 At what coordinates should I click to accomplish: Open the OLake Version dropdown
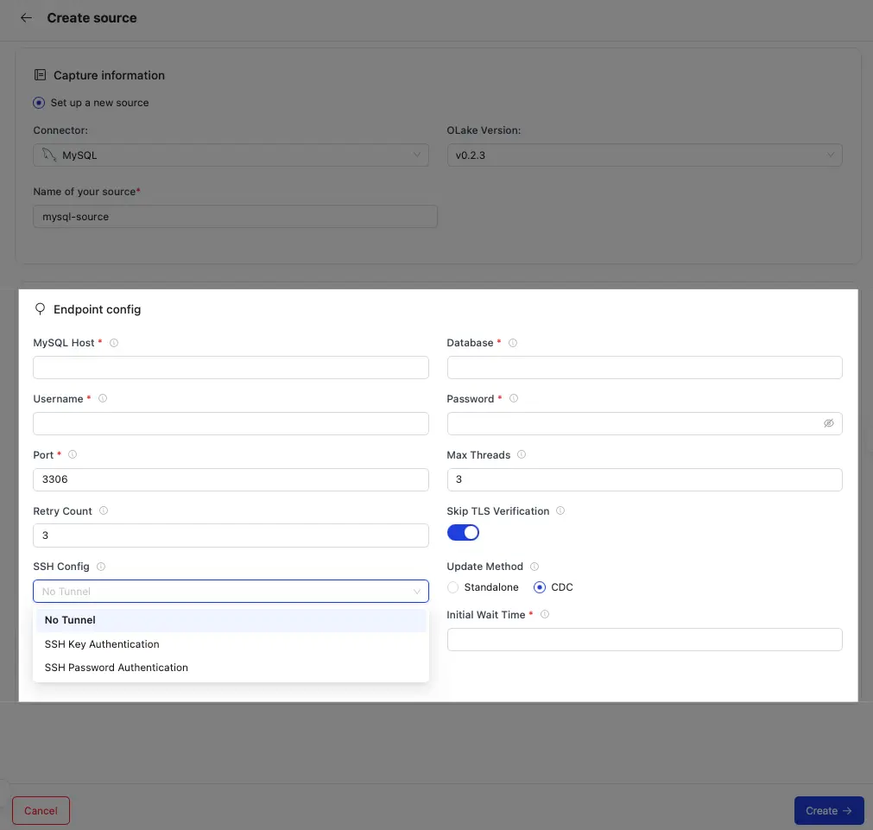click(644, 155)
